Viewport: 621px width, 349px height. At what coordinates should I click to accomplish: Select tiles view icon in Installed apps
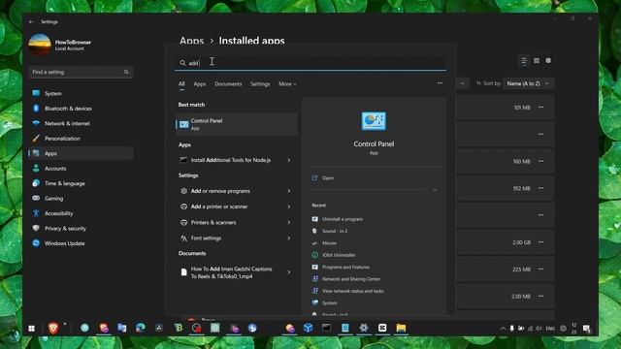point(548,60)
